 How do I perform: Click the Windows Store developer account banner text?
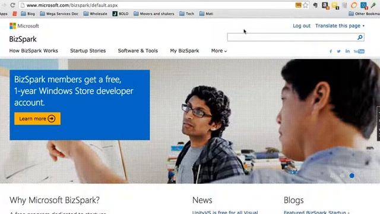pos(74,91)
